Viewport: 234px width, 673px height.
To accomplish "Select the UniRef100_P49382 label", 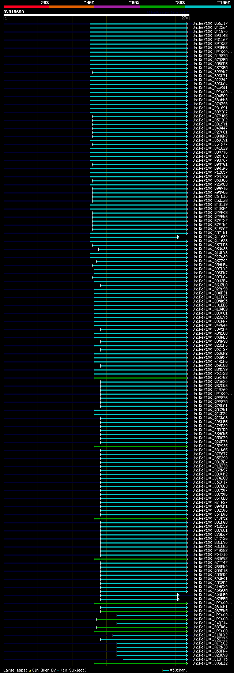I will click(x=210, y=550).
